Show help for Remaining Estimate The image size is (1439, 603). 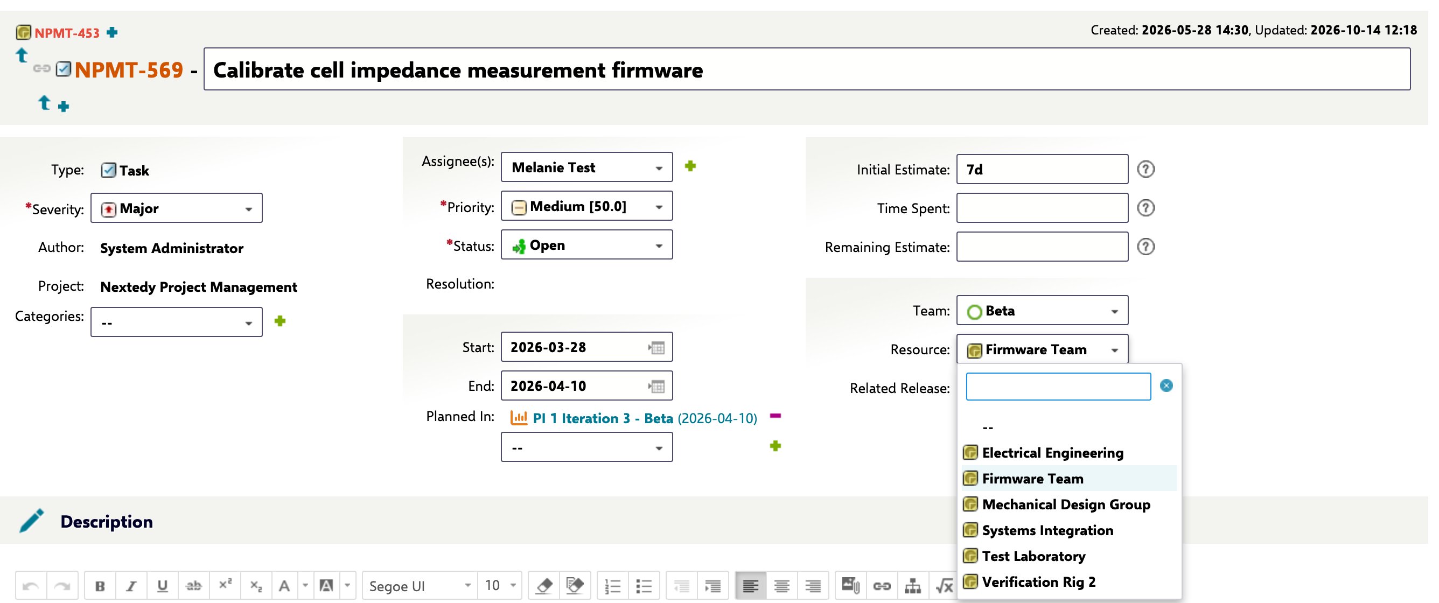coord(1145,246)
